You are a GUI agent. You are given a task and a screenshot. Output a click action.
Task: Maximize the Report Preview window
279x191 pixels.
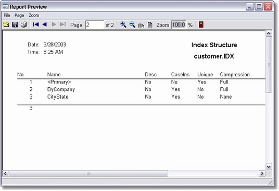259,7
